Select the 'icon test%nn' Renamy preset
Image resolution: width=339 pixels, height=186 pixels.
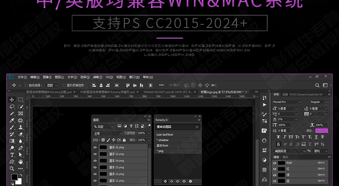[x=178, y=135]
